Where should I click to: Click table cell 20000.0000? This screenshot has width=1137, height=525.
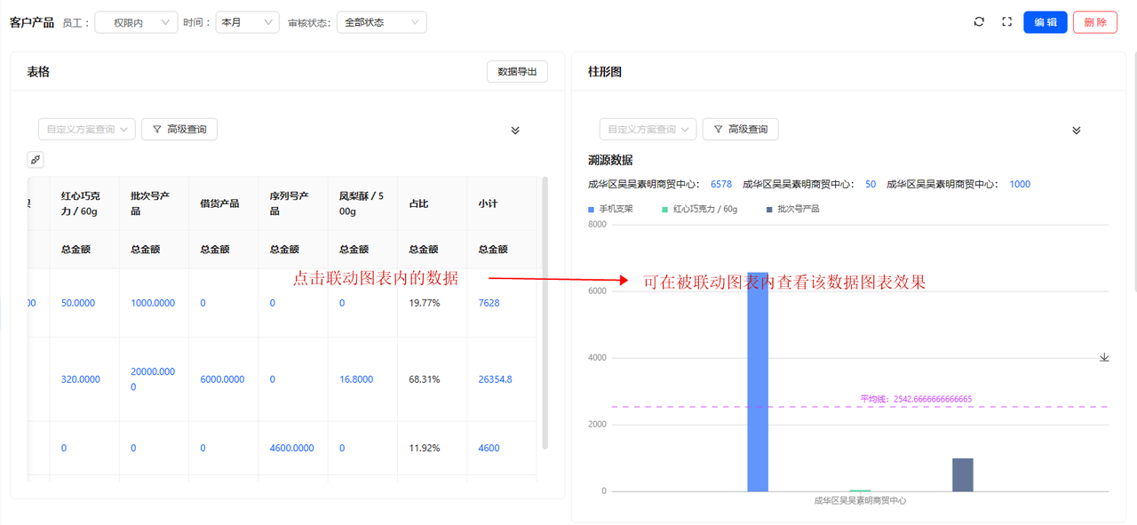153,379
